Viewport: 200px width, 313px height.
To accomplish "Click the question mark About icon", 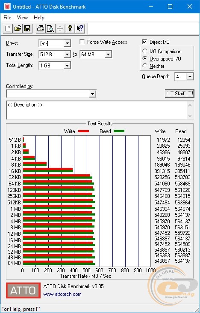I will (x=70, y=29).
